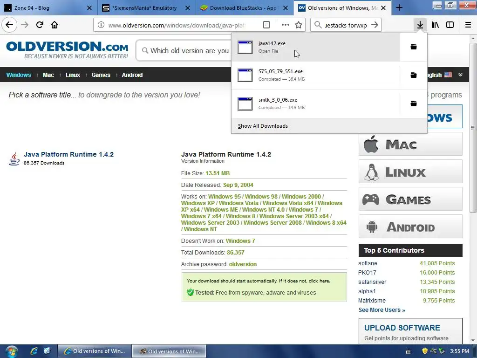Viewport: 477px width, 358px height.
Task: Click the security shield tray icon
Action: (425, 351)
